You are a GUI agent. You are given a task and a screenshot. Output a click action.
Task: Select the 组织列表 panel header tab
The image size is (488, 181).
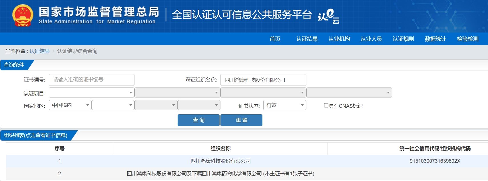click(x=36, y=135)
